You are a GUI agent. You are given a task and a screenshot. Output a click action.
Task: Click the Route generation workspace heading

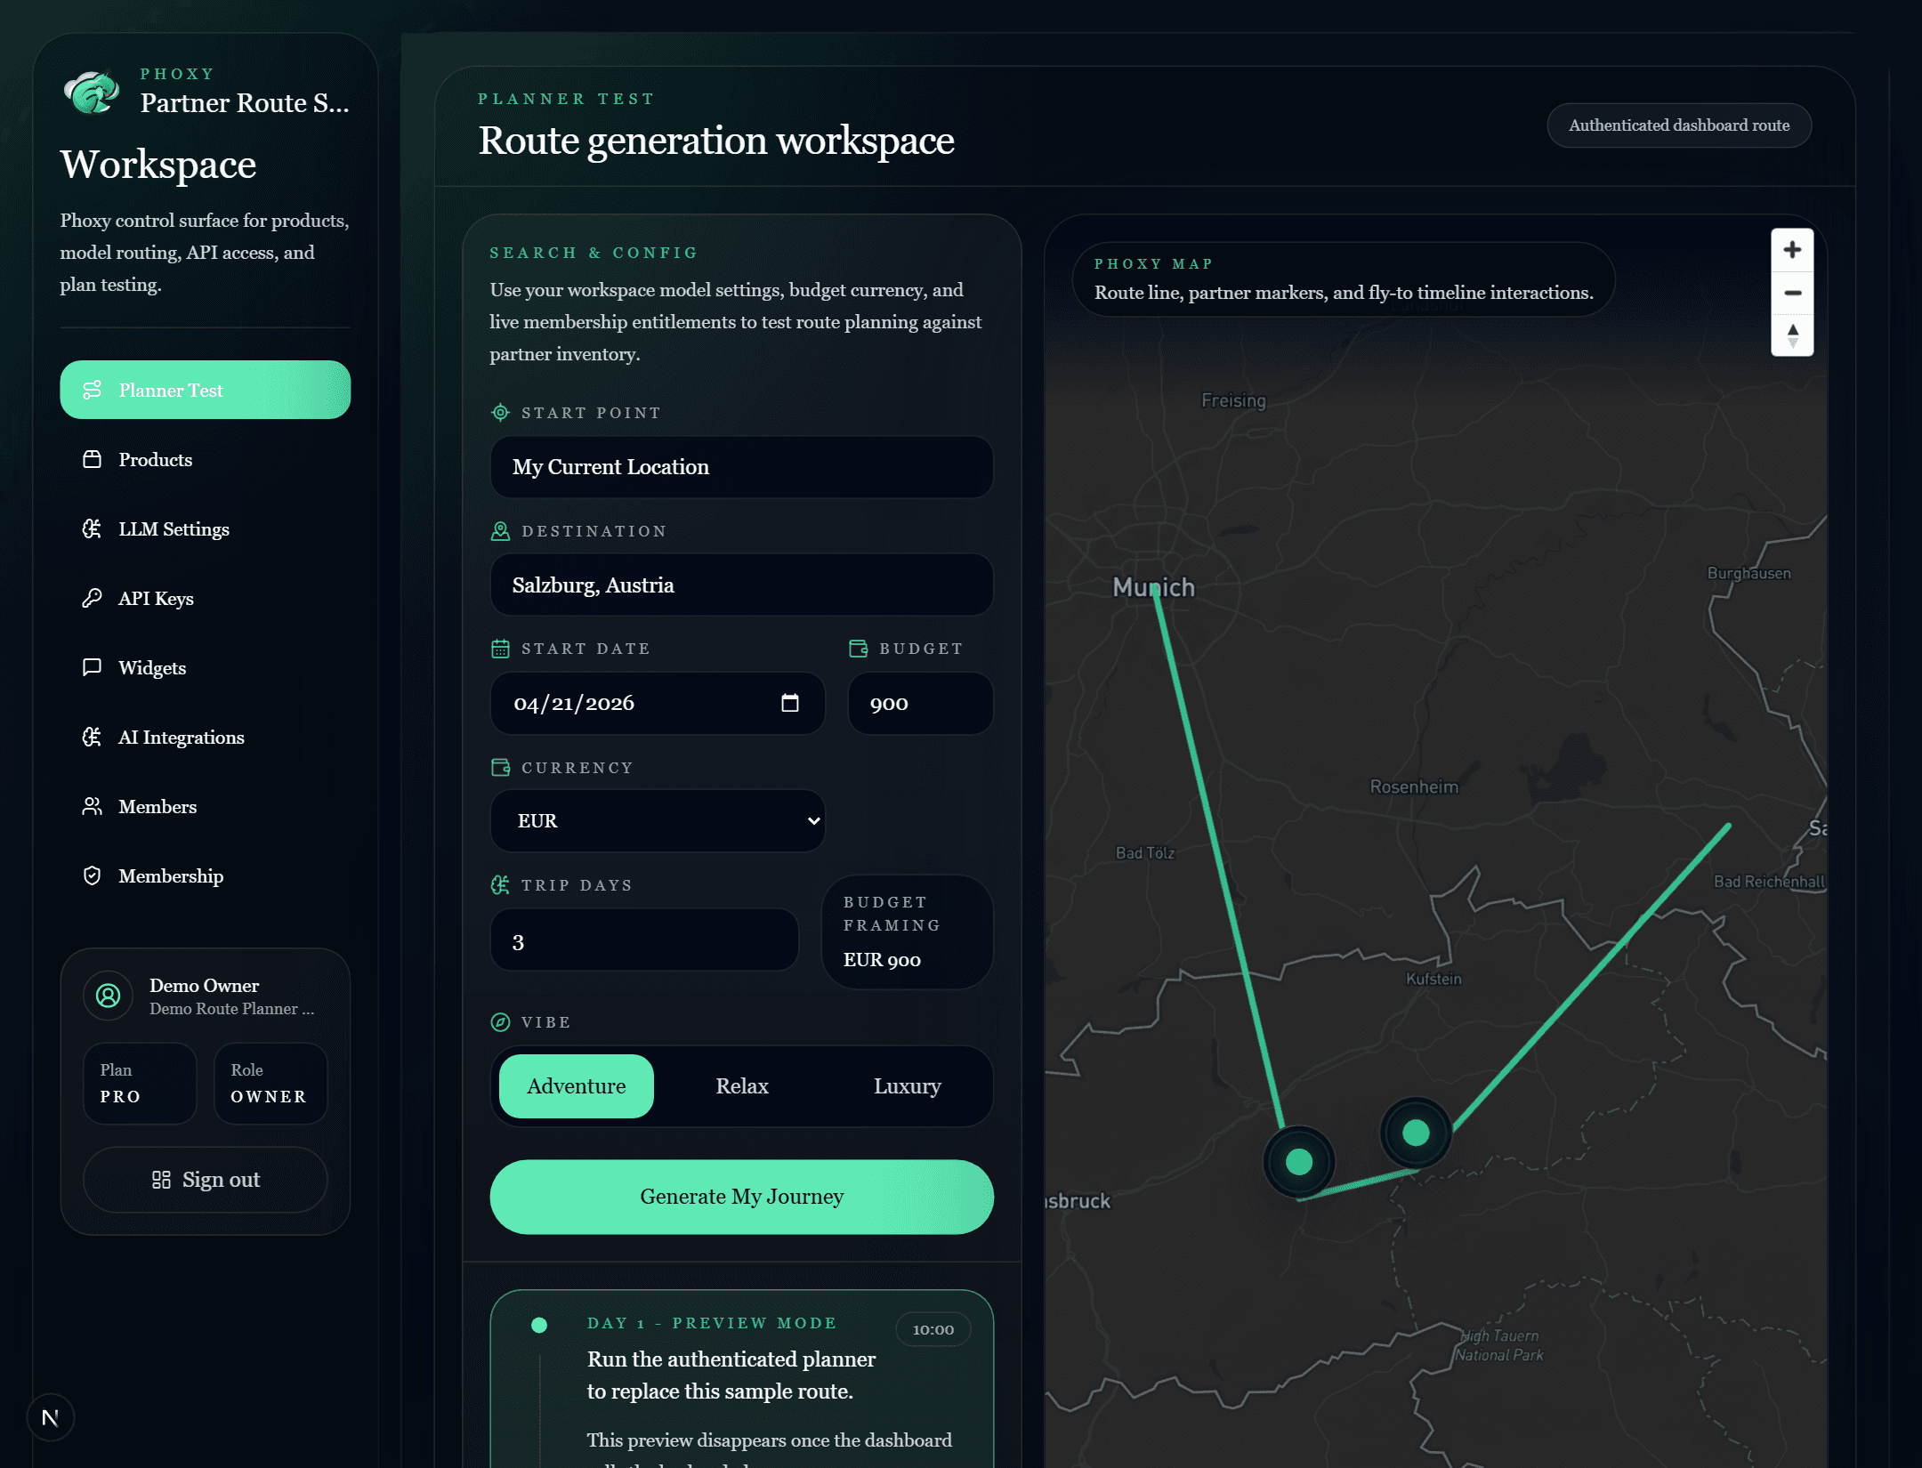(716, 141)
